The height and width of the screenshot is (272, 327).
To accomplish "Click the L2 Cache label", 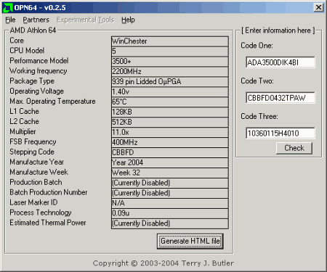I will tap(24, 122).
